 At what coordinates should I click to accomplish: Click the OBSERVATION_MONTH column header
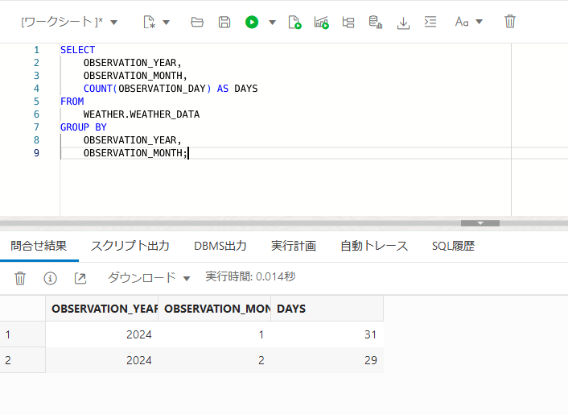(215, 309)
